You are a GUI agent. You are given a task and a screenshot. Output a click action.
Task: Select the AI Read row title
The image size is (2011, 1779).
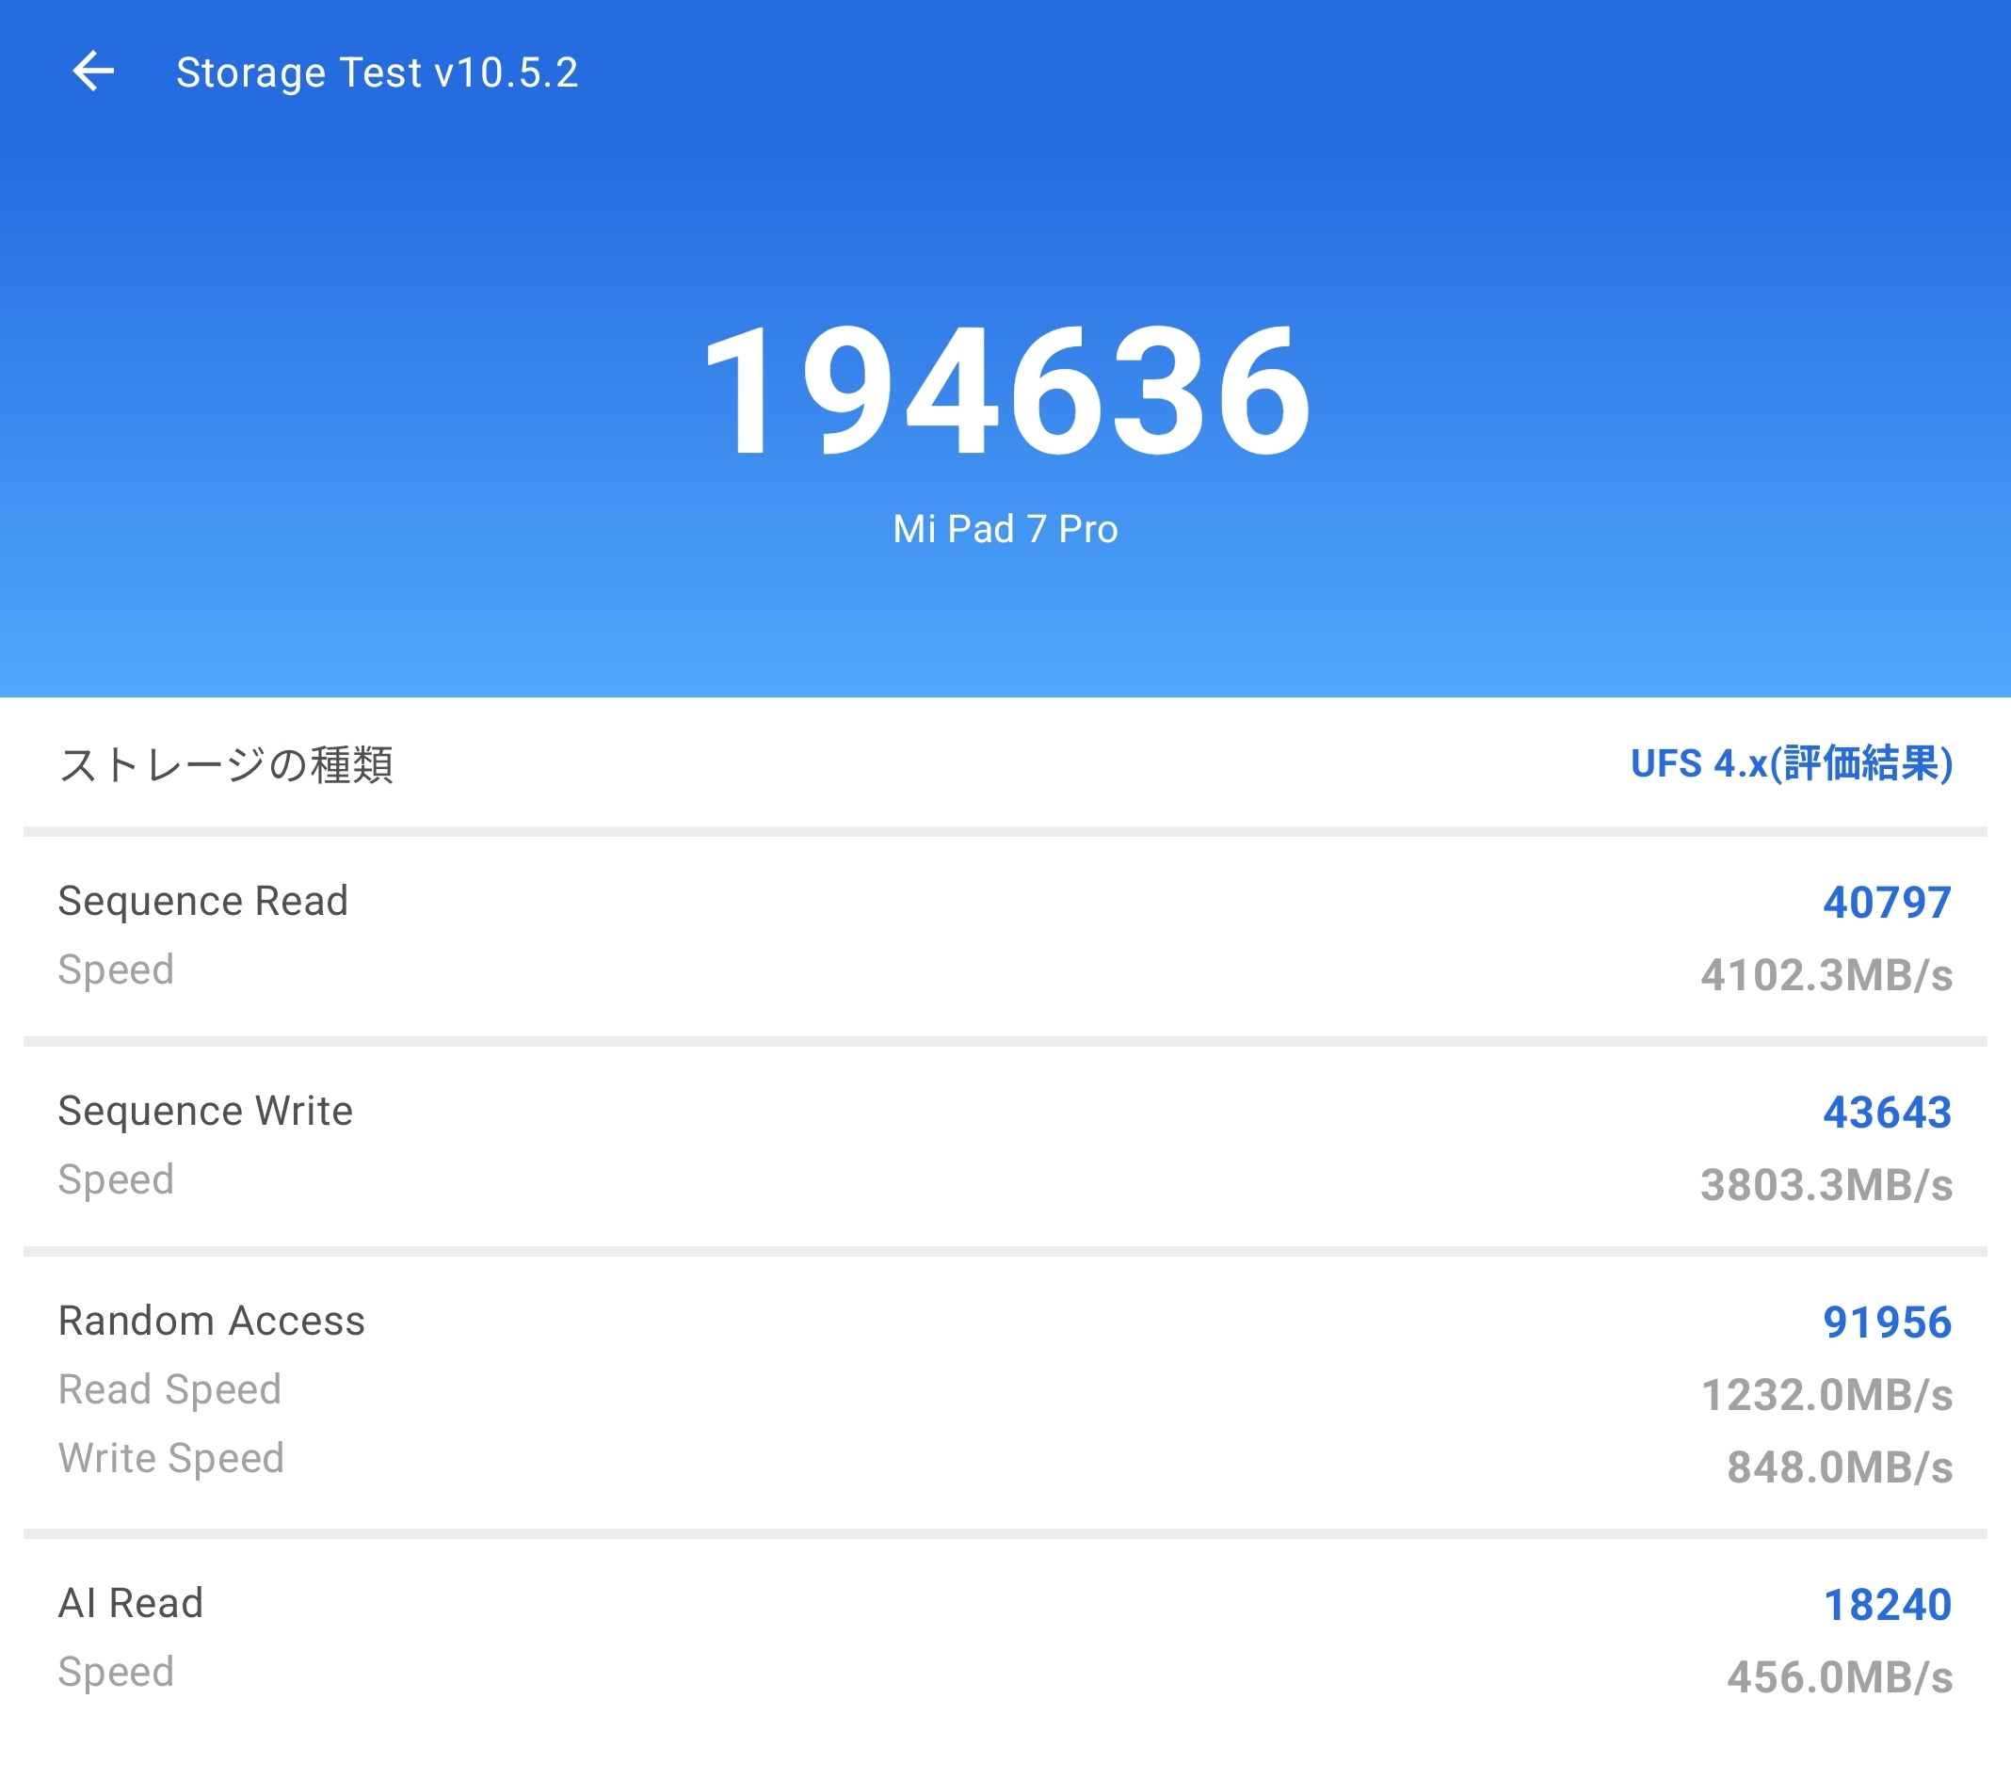(x=131, y=1603)
